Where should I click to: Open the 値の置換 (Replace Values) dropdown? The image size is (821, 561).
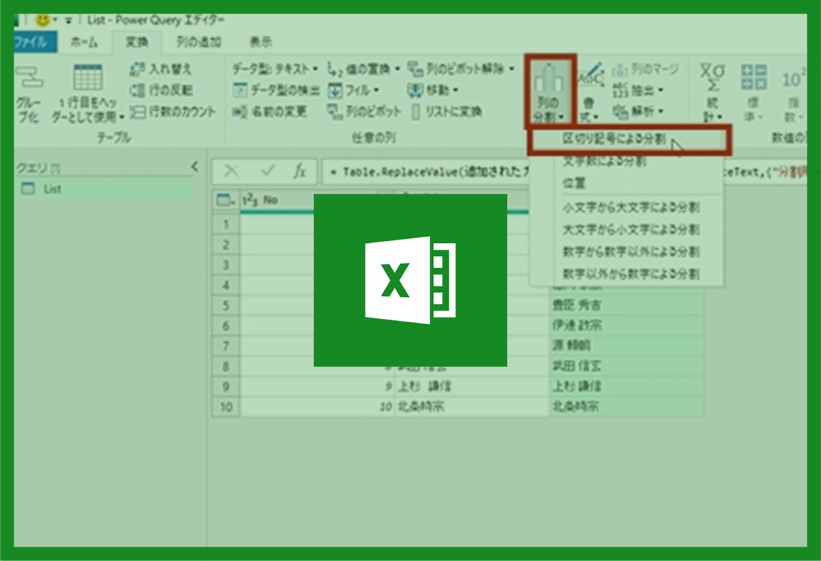[x=398, y=69]
